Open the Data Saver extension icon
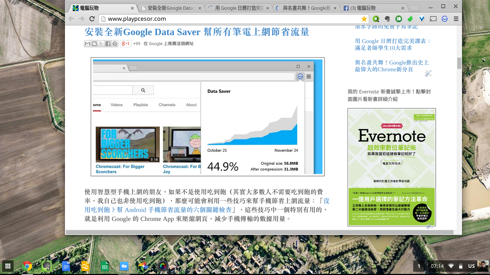Viewport: 490px width, 275px height. point(445,19)
